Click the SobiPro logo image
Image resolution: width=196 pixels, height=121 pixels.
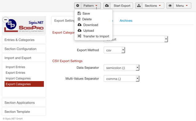[24, 25]
